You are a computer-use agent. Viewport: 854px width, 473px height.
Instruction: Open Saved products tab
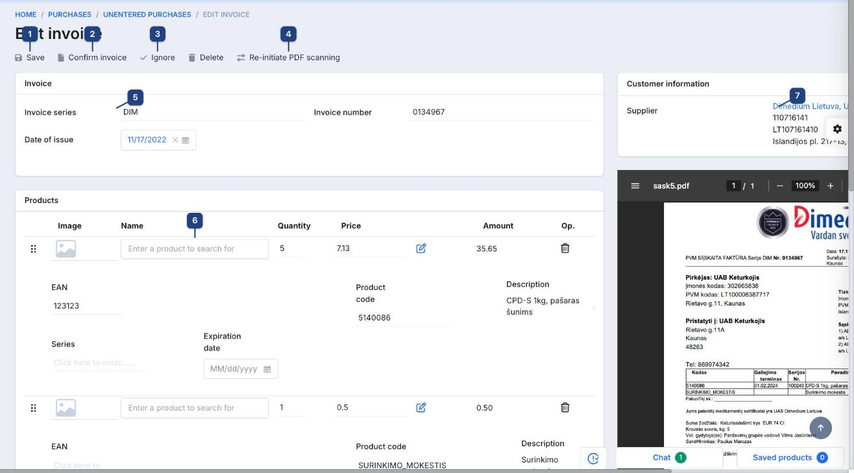(790, 457)
